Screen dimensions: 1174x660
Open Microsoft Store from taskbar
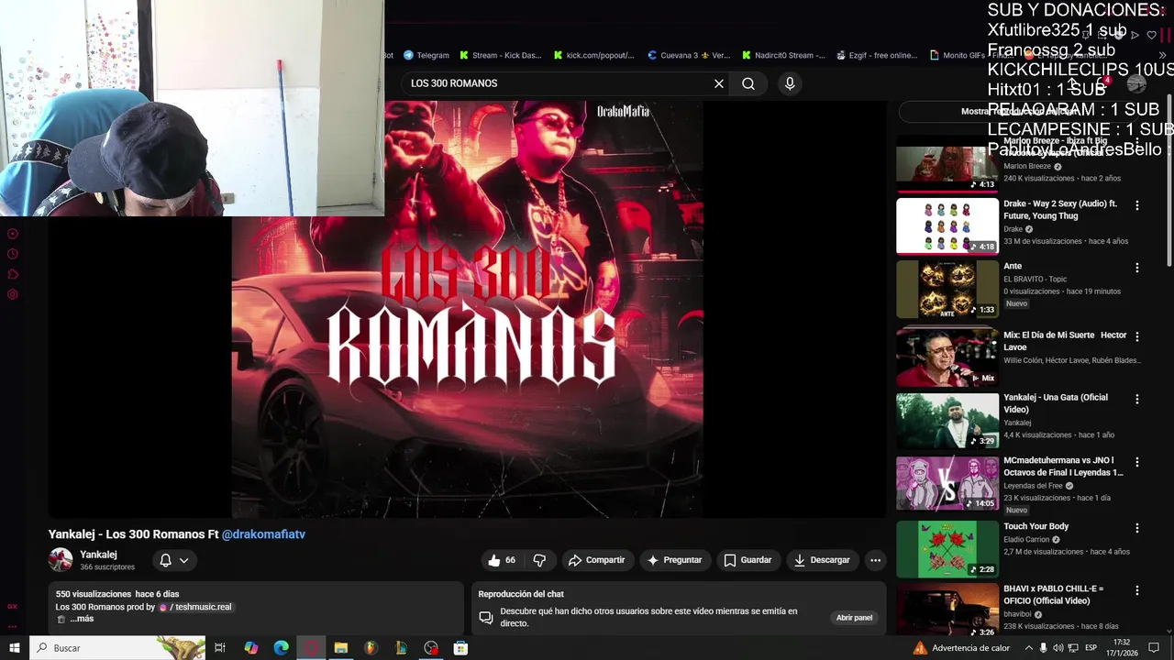click(461, 648)
